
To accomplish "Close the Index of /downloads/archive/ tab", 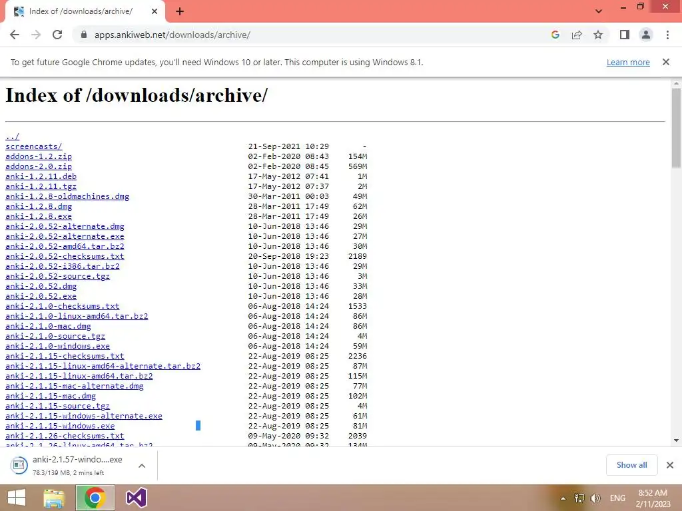I will click(155, 11).
